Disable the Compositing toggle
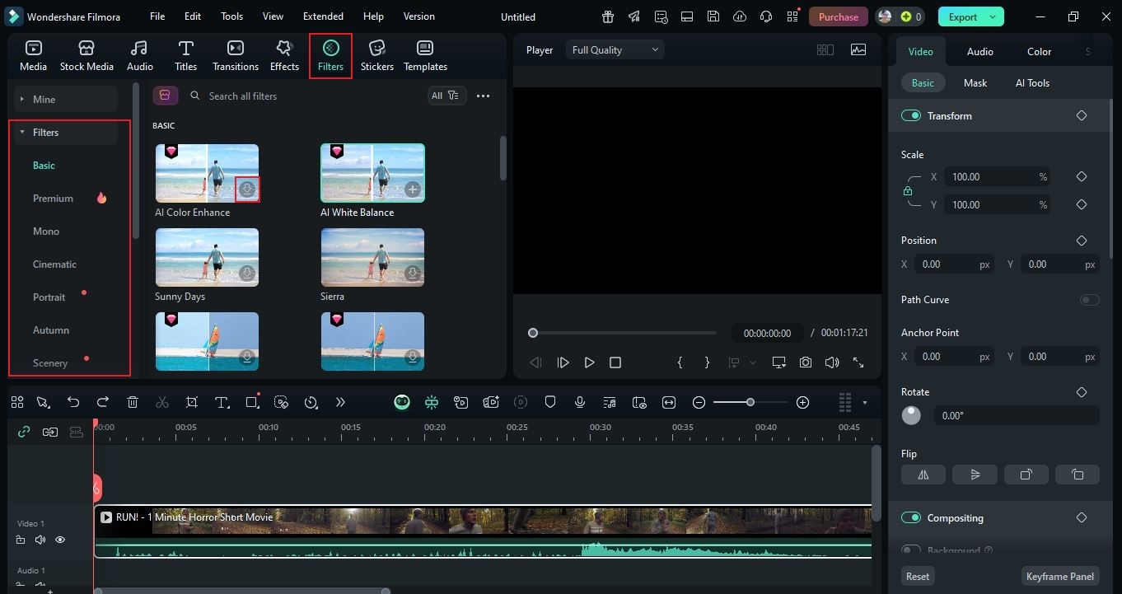The image size is (1122, 594). (x=911, y=517)
